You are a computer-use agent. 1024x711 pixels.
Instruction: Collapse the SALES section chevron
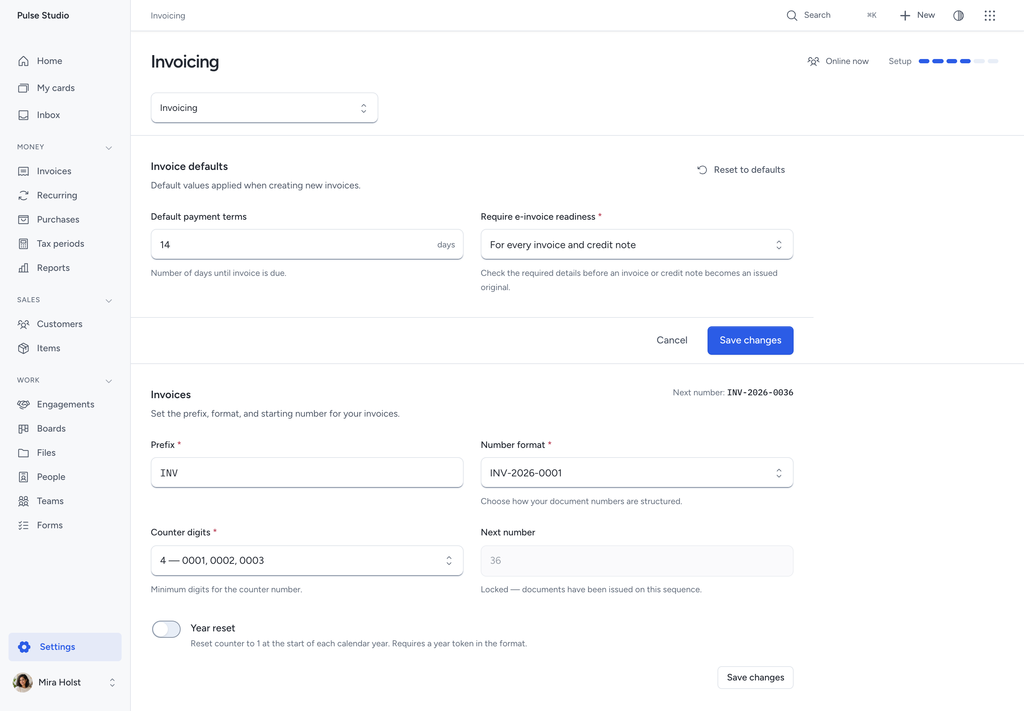[109, 301]
